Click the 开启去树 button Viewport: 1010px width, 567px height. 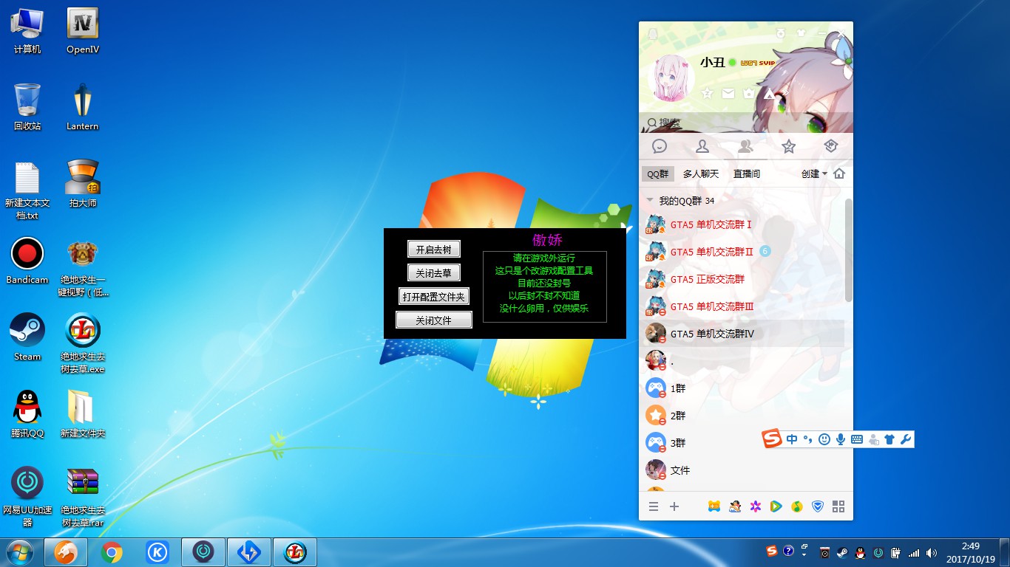434,250
